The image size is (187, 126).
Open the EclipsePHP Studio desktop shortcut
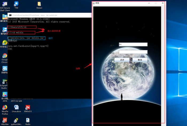4,84
